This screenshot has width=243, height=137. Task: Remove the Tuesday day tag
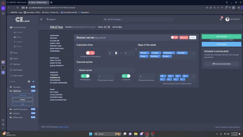[159, 53]
